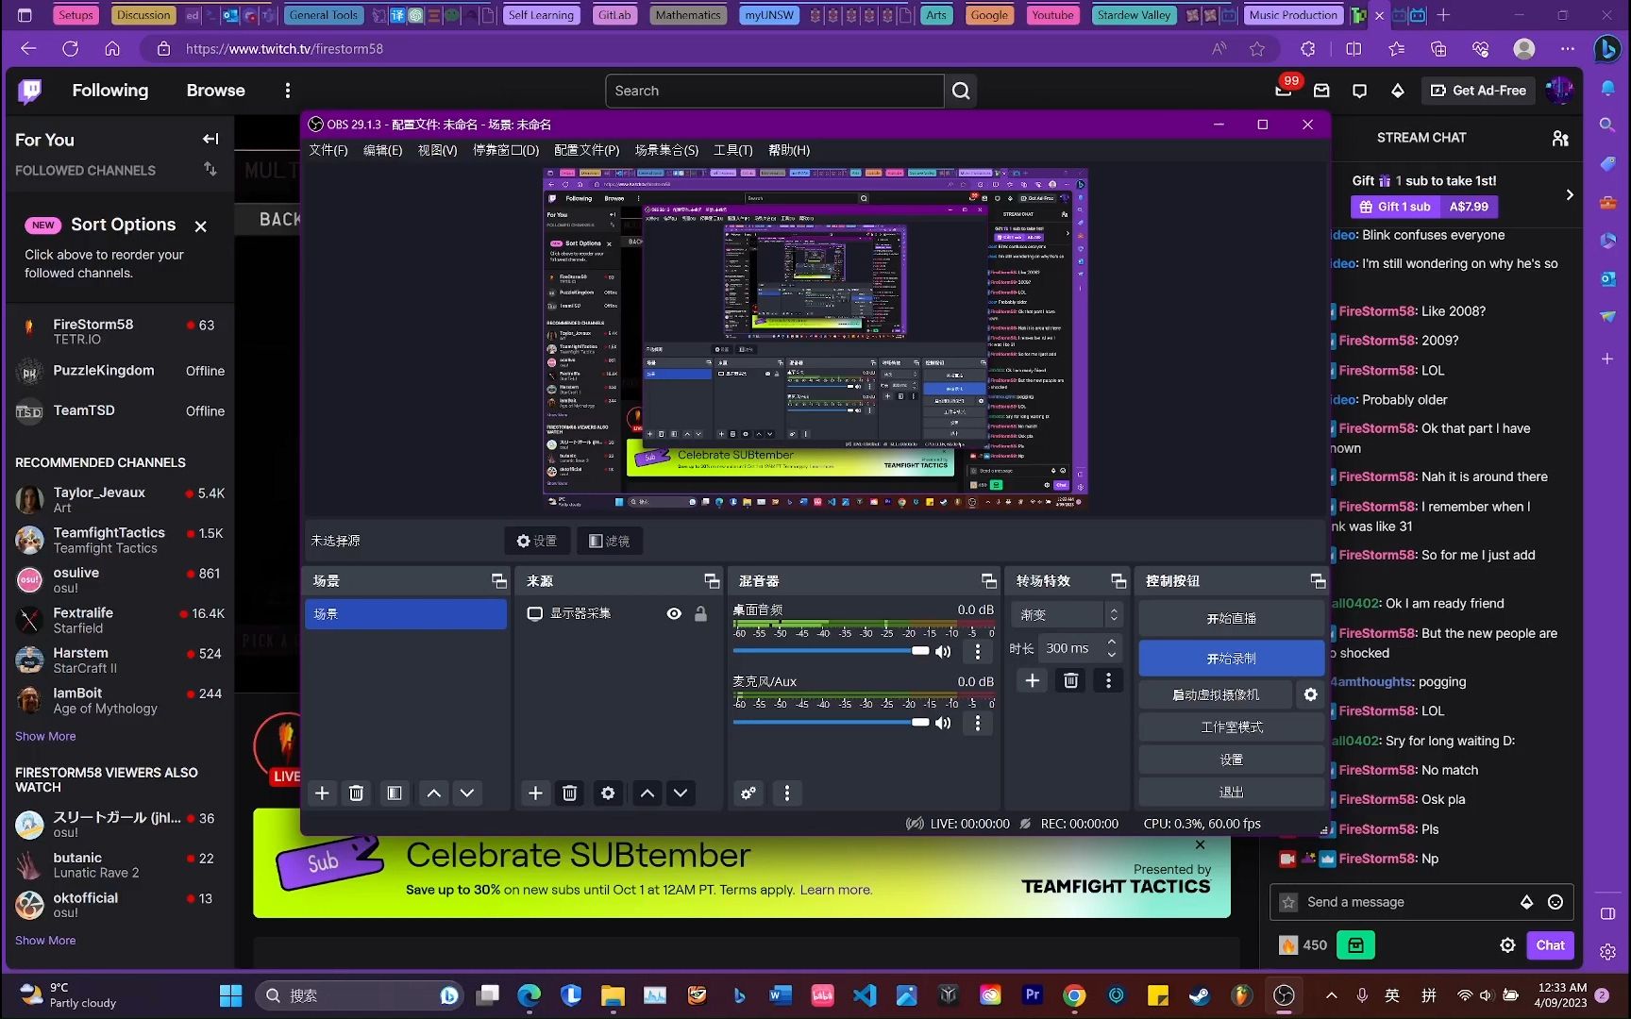The image size is (1631, 1019).
Task: Open source properties gear icon
Action: (608, 793)
